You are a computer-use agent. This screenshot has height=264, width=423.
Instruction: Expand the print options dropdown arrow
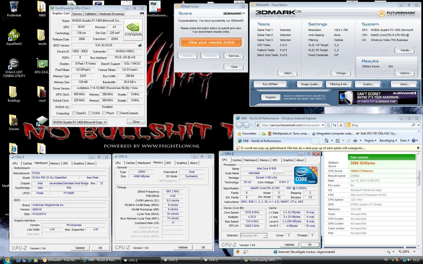361,141
